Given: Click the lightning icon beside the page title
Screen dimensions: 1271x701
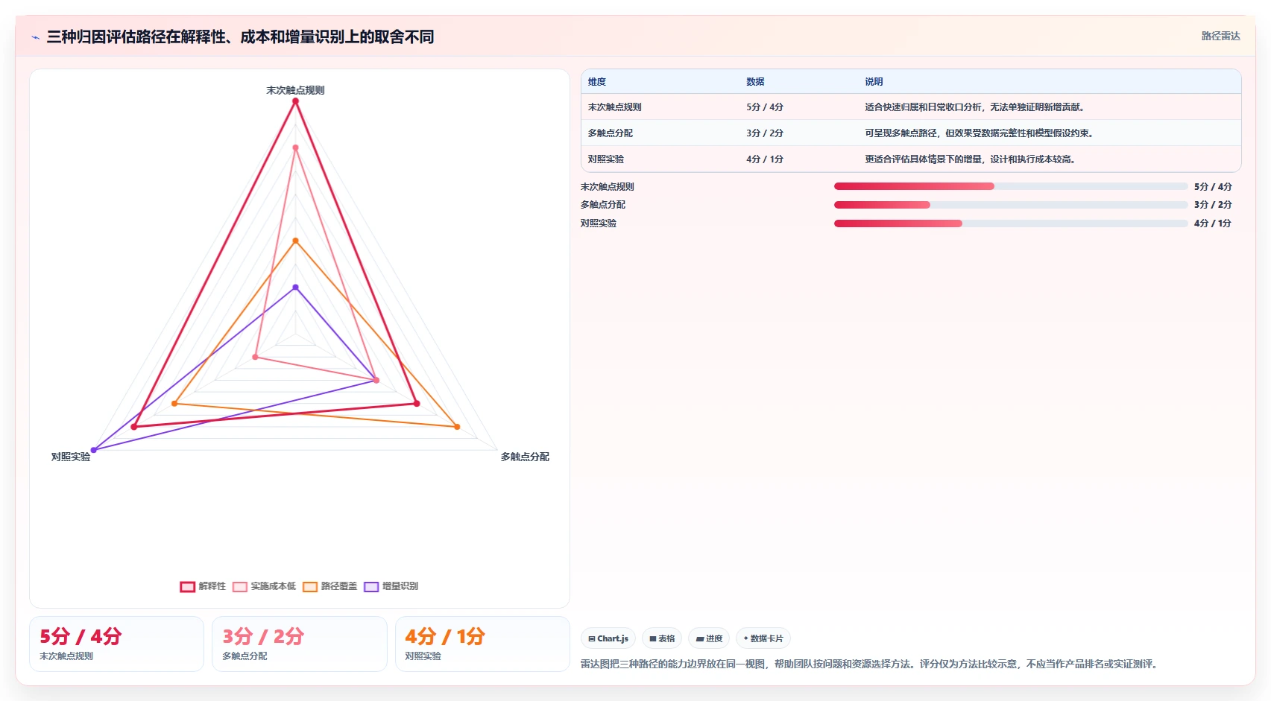Looking at the screenshot, I should [35, 37].
